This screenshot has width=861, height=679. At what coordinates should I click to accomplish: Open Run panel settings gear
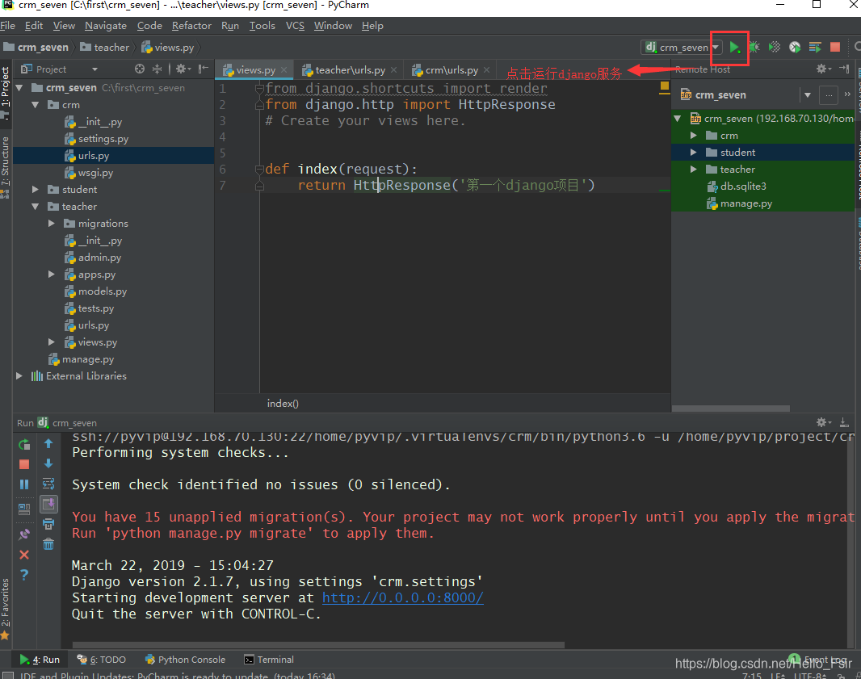point(822,422)
